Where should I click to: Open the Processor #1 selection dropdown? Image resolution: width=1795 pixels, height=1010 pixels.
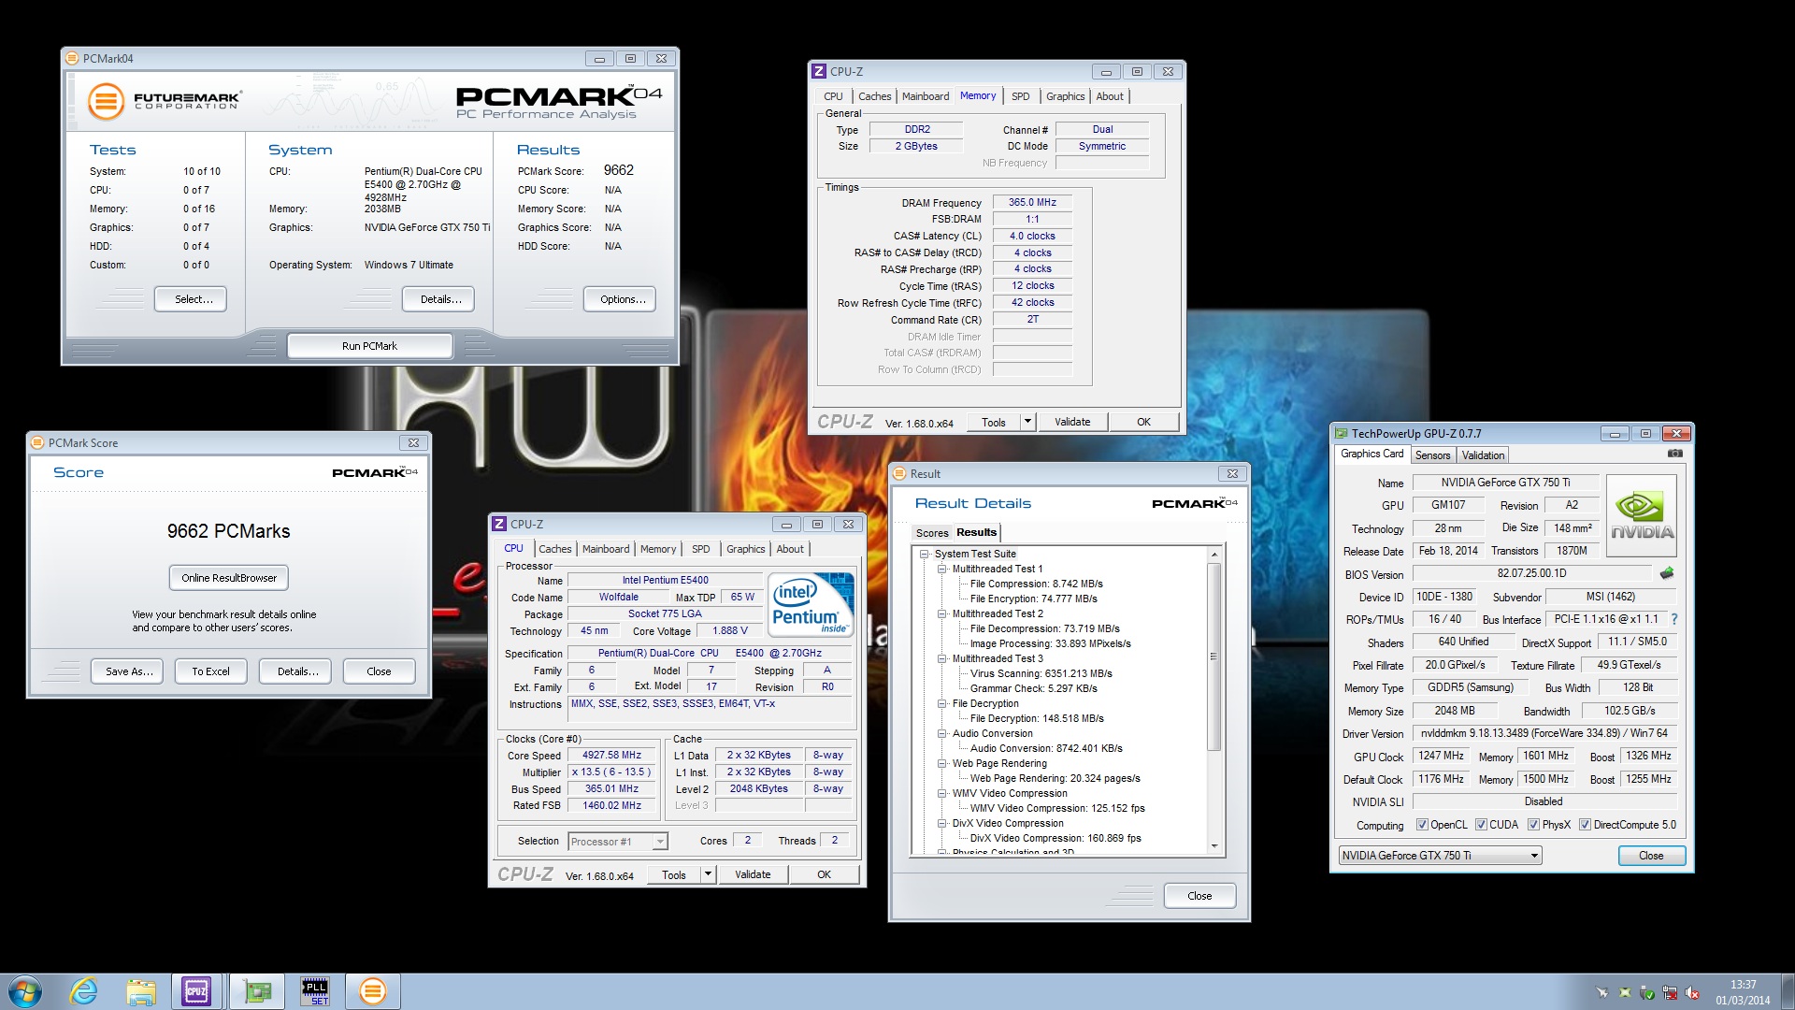pyautogui.click(x=618, y=841)
